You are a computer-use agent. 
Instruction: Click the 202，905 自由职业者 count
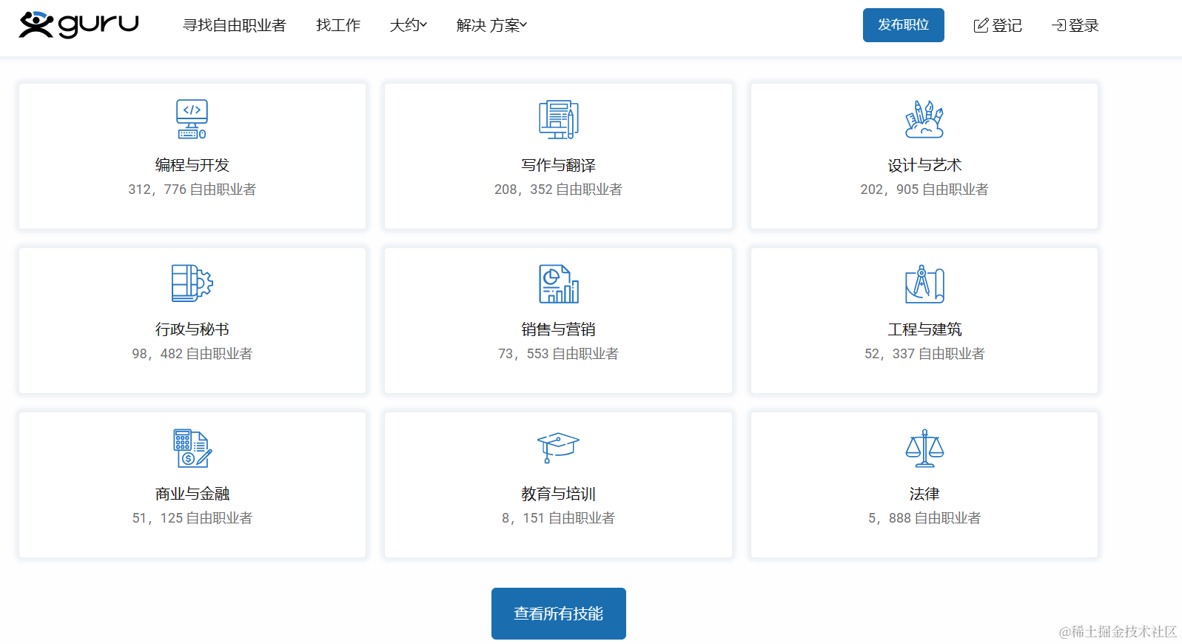click(x=924, y=189)
